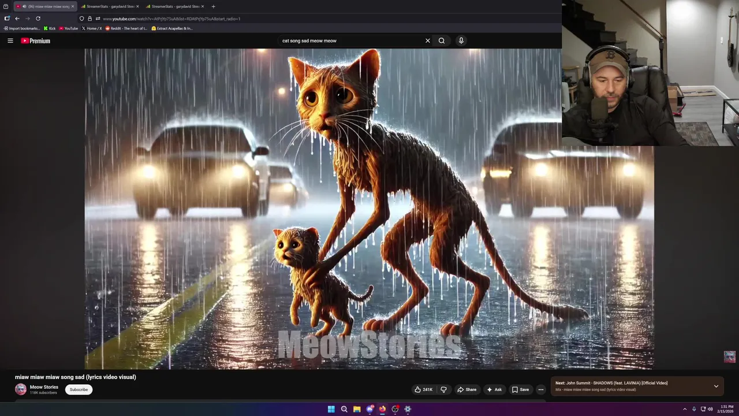Mute the playing tab's audio icon
This screenshot has width=739, height=416.
point(24,6)
